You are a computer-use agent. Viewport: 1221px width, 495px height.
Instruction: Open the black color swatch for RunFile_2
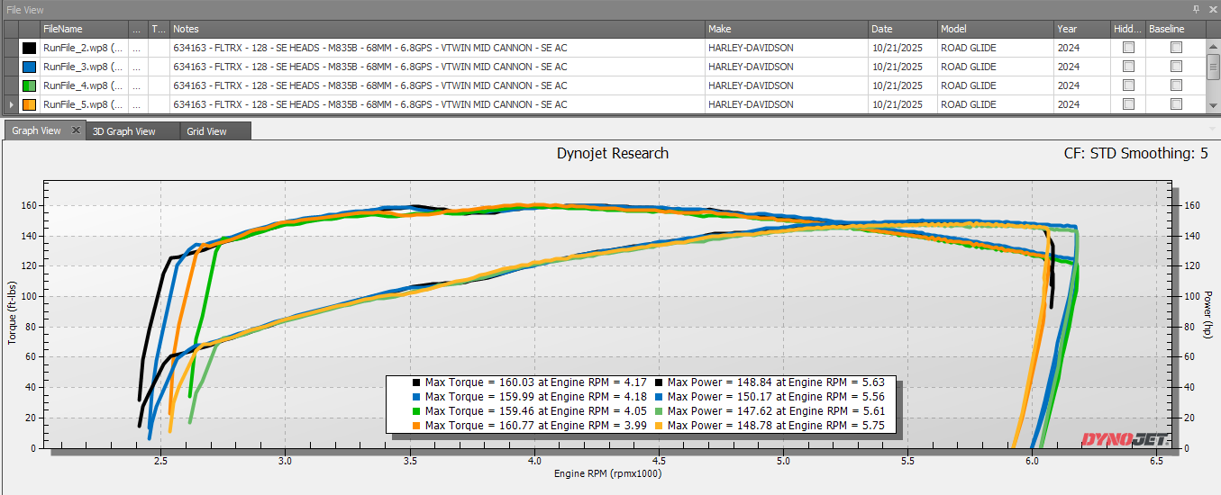(x=30, y=48)
